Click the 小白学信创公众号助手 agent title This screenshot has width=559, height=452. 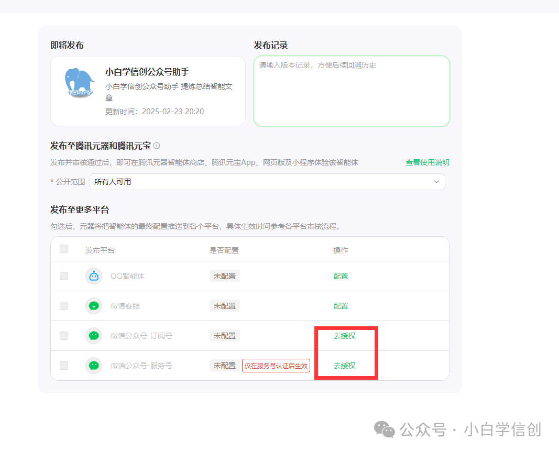tap(147, 72)
